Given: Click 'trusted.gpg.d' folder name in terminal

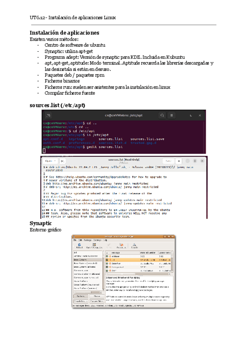Looking at the screenshot, I should [143, 143].
